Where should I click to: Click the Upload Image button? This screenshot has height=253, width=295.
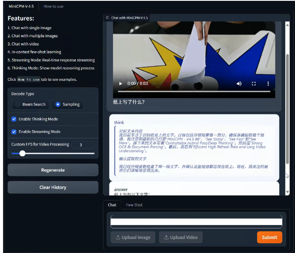(x=133, y=237)
